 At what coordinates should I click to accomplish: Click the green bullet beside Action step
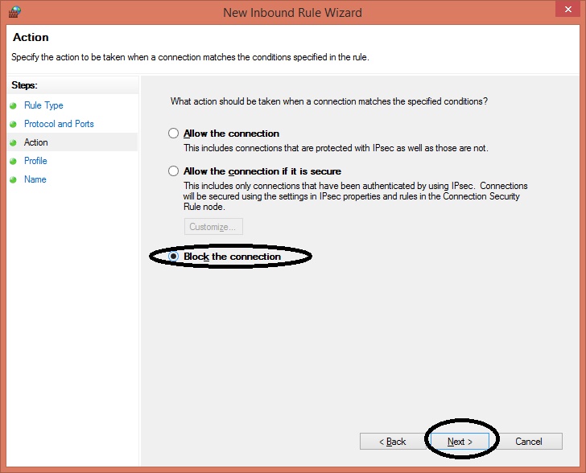click(x=14, y=142)
